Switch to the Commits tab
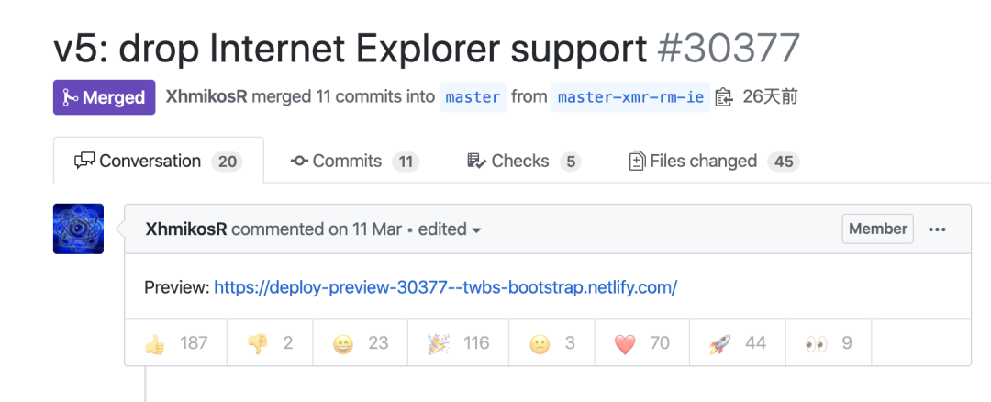 click(354, 162)
